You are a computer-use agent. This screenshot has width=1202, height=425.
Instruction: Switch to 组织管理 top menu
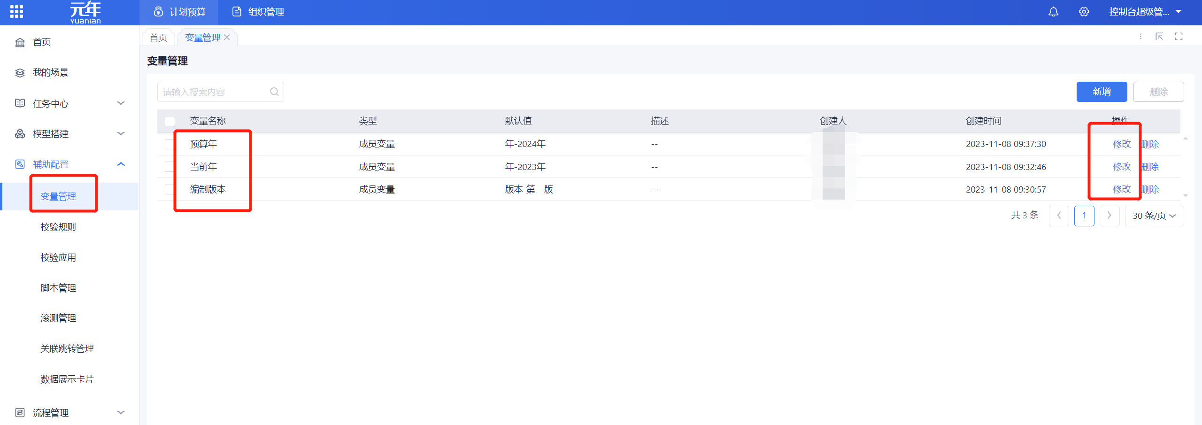[x=258, y=12]
